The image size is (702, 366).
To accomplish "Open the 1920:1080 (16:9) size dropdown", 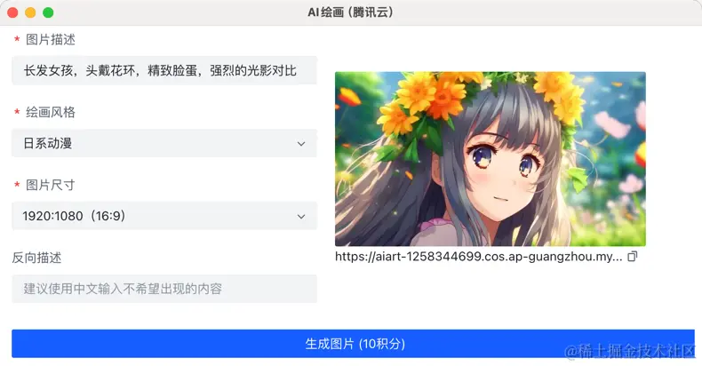I will 164,216.
